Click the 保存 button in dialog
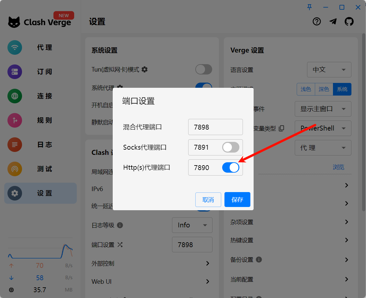 tap(237, 200)
